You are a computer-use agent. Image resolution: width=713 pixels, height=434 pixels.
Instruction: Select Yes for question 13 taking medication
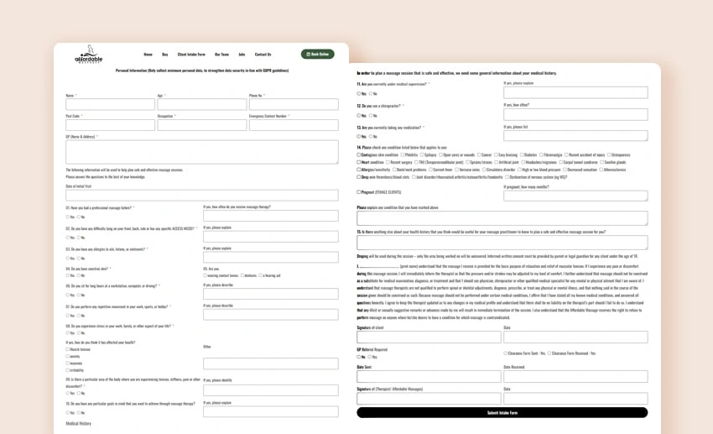click(x=359, y=137)
